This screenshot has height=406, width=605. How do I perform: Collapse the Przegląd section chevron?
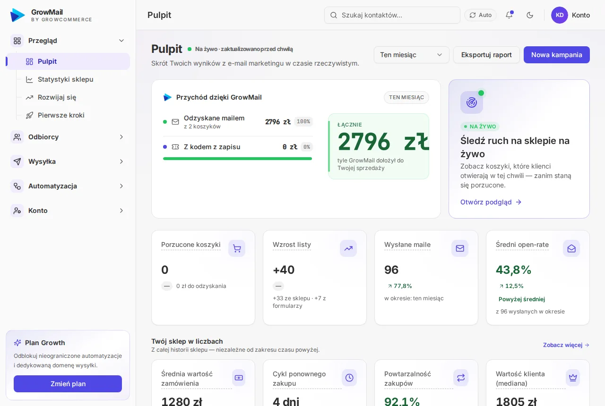121,41
